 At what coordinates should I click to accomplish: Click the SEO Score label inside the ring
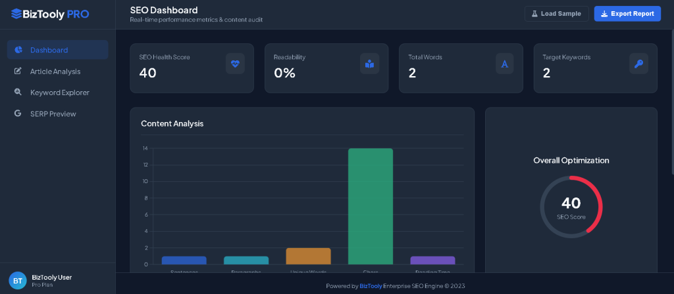tap(571, 217)
